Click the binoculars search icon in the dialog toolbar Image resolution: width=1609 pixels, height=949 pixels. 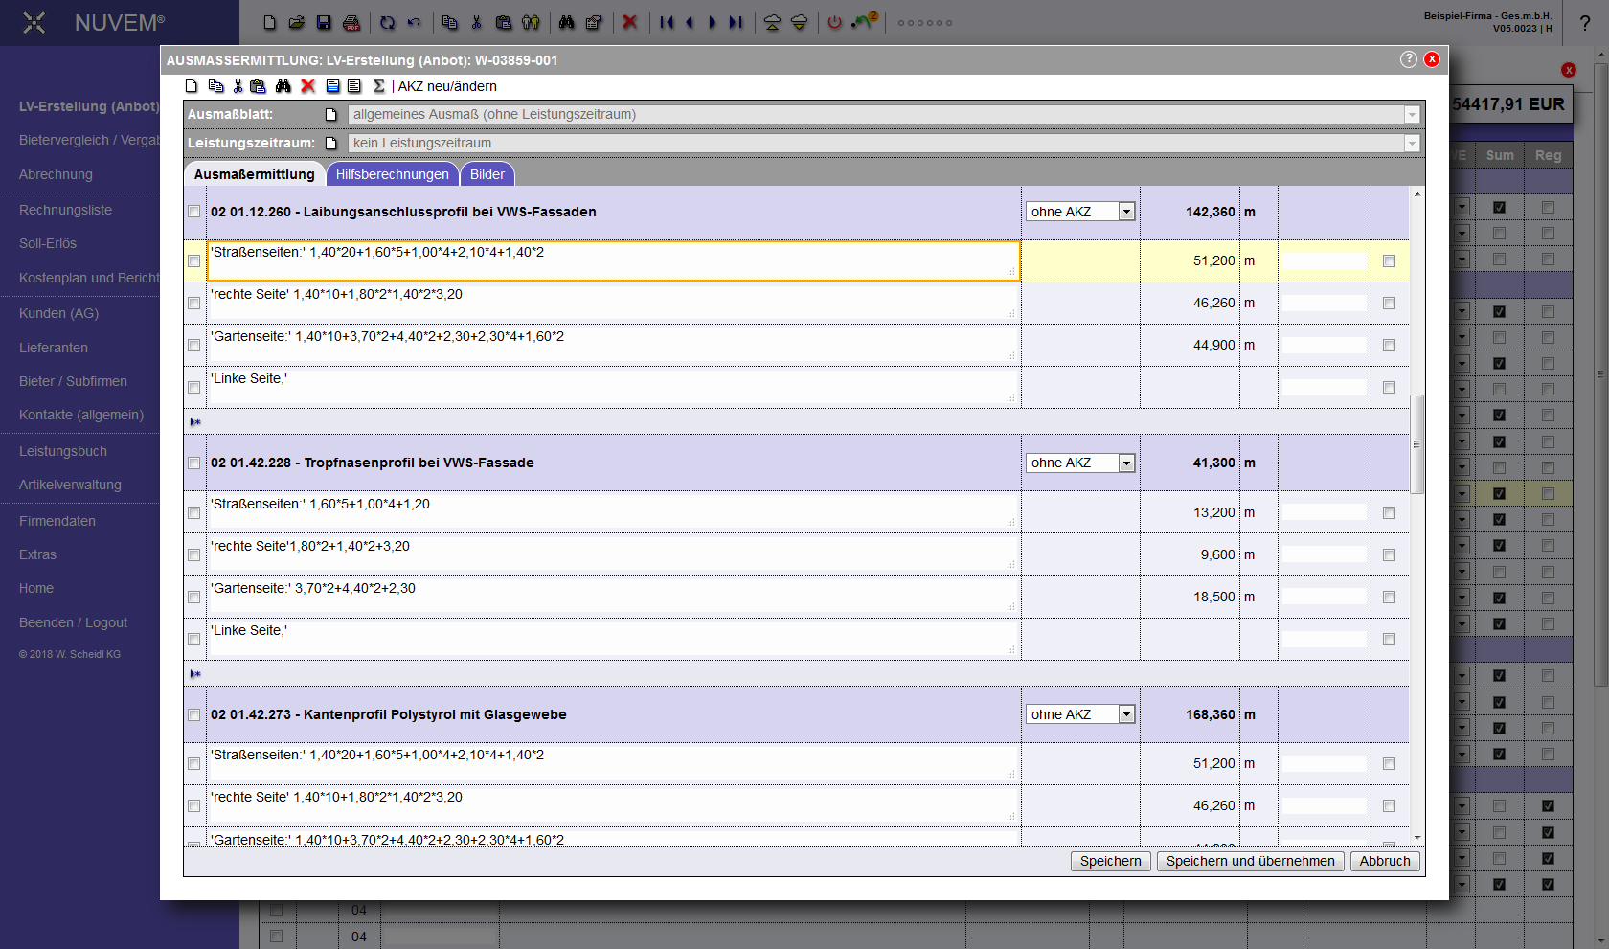tap(283, 86)
